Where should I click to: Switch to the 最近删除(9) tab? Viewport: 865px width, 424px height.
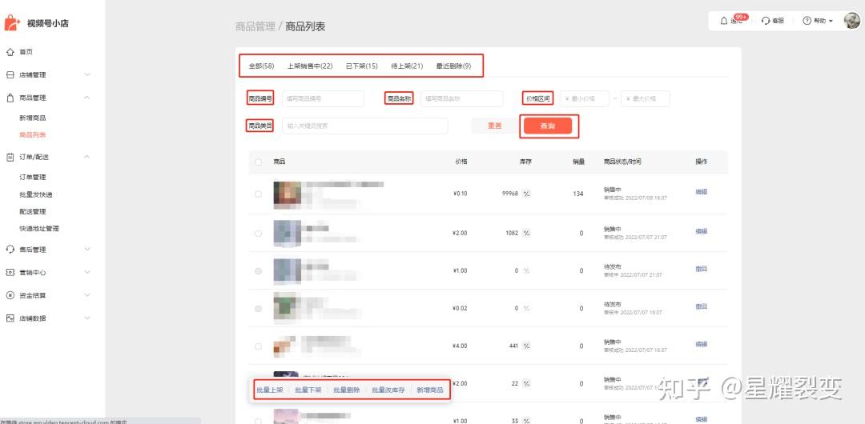click(x=453, y=66)
